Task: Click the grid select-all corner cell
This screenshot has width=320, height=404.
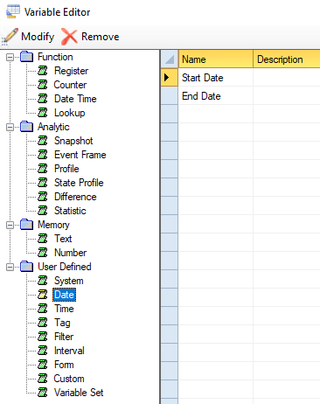Action: coord(169,59)
